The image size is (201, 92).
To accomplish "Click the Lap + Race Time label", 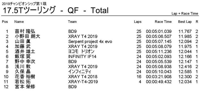I will pyautogui.click(x=185, y=14).
